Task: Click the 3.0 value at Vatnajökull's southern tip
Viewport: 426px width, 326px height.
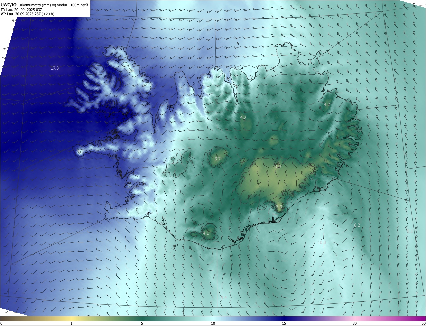Action: coord(279,207)
